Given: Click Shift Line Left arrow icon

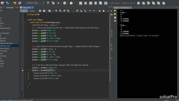Looking at the screenshot, I should click(x=90, y=11).
